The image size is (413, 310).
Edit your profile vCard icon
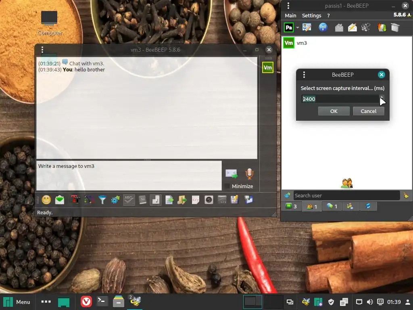pos(307,27)
